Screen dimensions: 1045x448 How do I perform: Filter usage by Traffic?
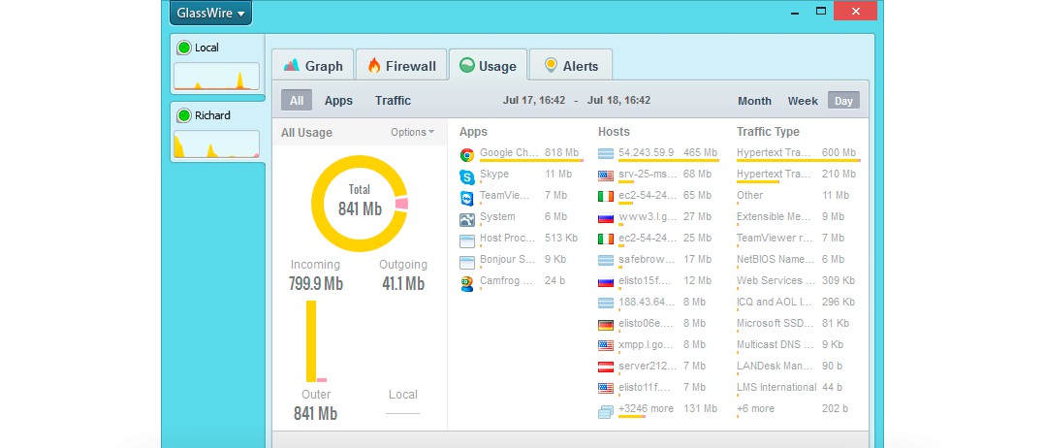pyautogui.click(x=394, y=101)
